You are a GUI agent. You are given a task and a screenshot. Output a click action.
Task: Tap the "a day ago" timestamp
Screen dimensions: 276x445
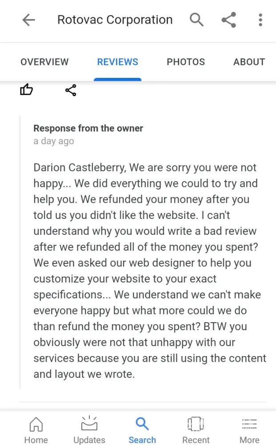(54, 141)
